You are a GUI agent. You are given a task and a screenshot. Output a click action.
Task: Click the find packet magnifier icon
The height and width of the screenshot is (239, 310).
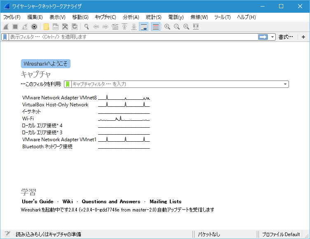(x=87, y=27)
